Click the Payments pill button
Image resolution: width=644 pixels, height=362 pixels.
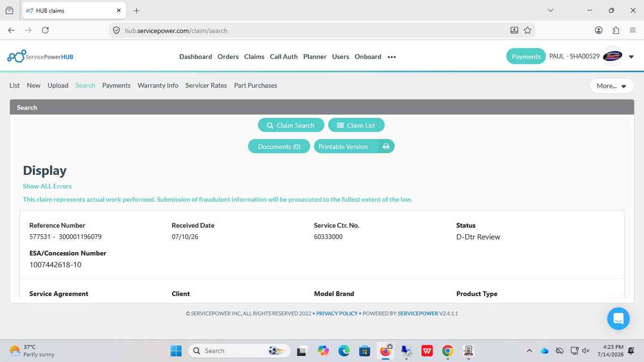click(526, 57)
